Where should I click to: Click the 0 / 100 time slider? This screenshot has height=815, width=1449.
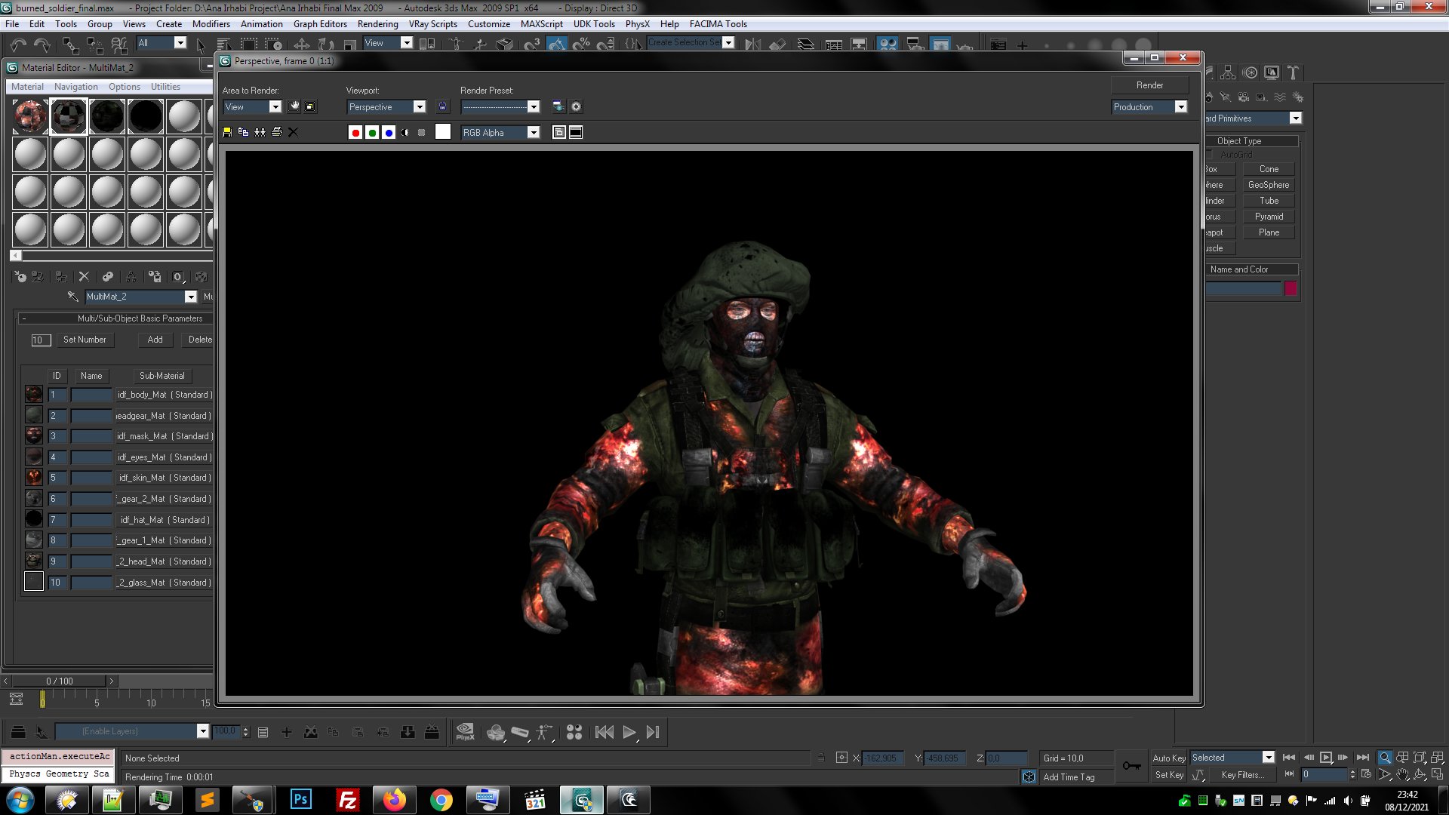click(60, 681)
